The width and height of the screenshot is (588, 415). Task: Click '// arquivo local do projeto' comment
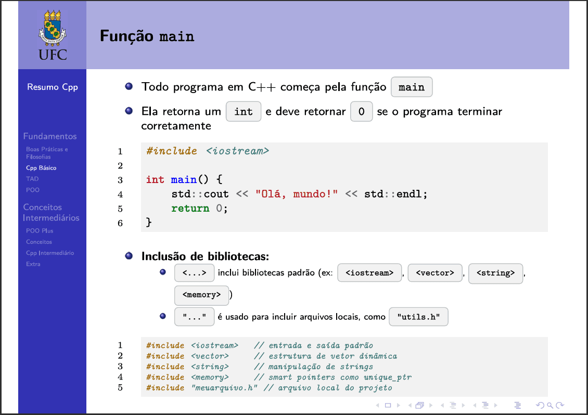(328, 388)
